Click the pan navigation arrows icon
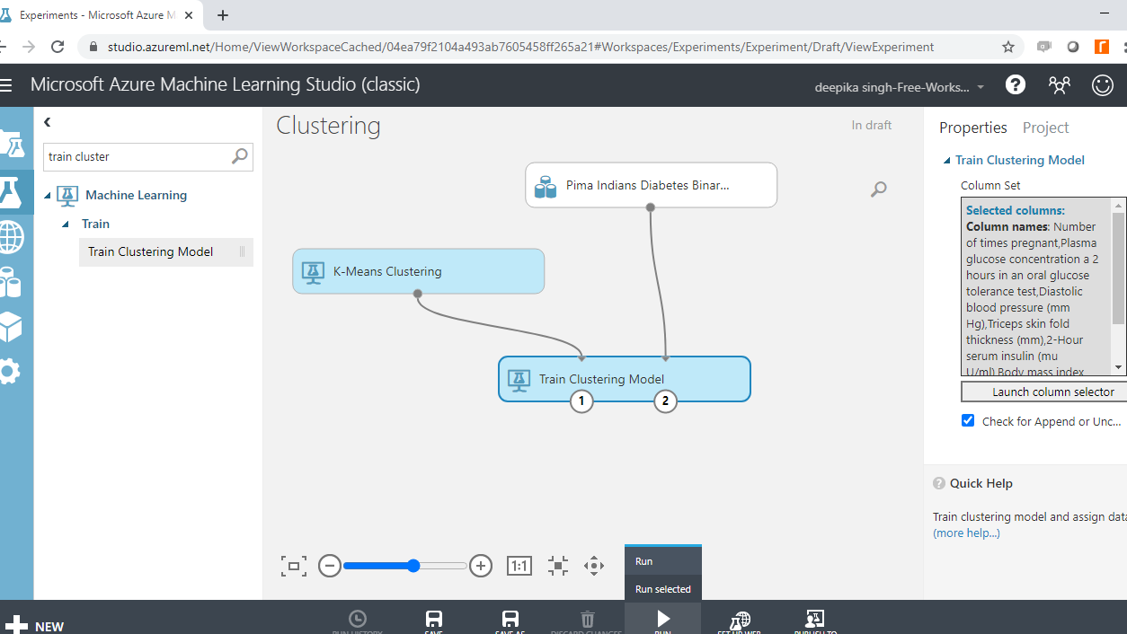The width and height of the screenshot is (1127, 634). point(594,566)
